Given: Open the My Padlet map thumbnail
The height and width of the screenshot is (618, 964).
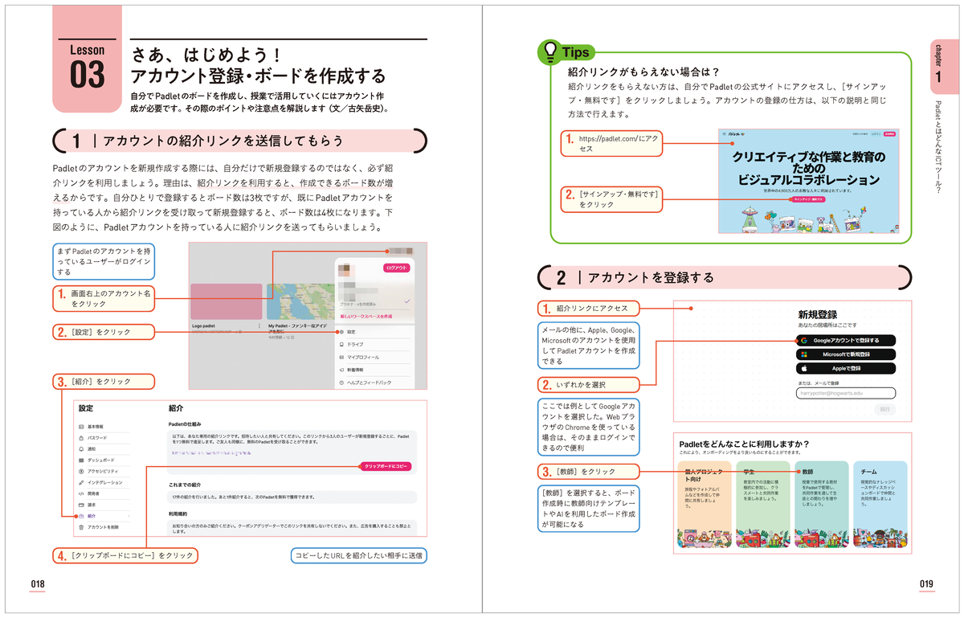Looking at the screenshot, I should [300, 301].
